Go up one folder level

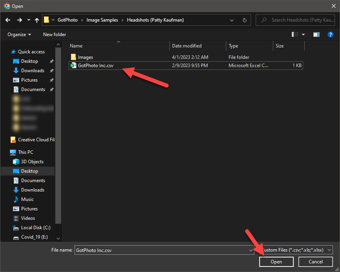(37, 20)
